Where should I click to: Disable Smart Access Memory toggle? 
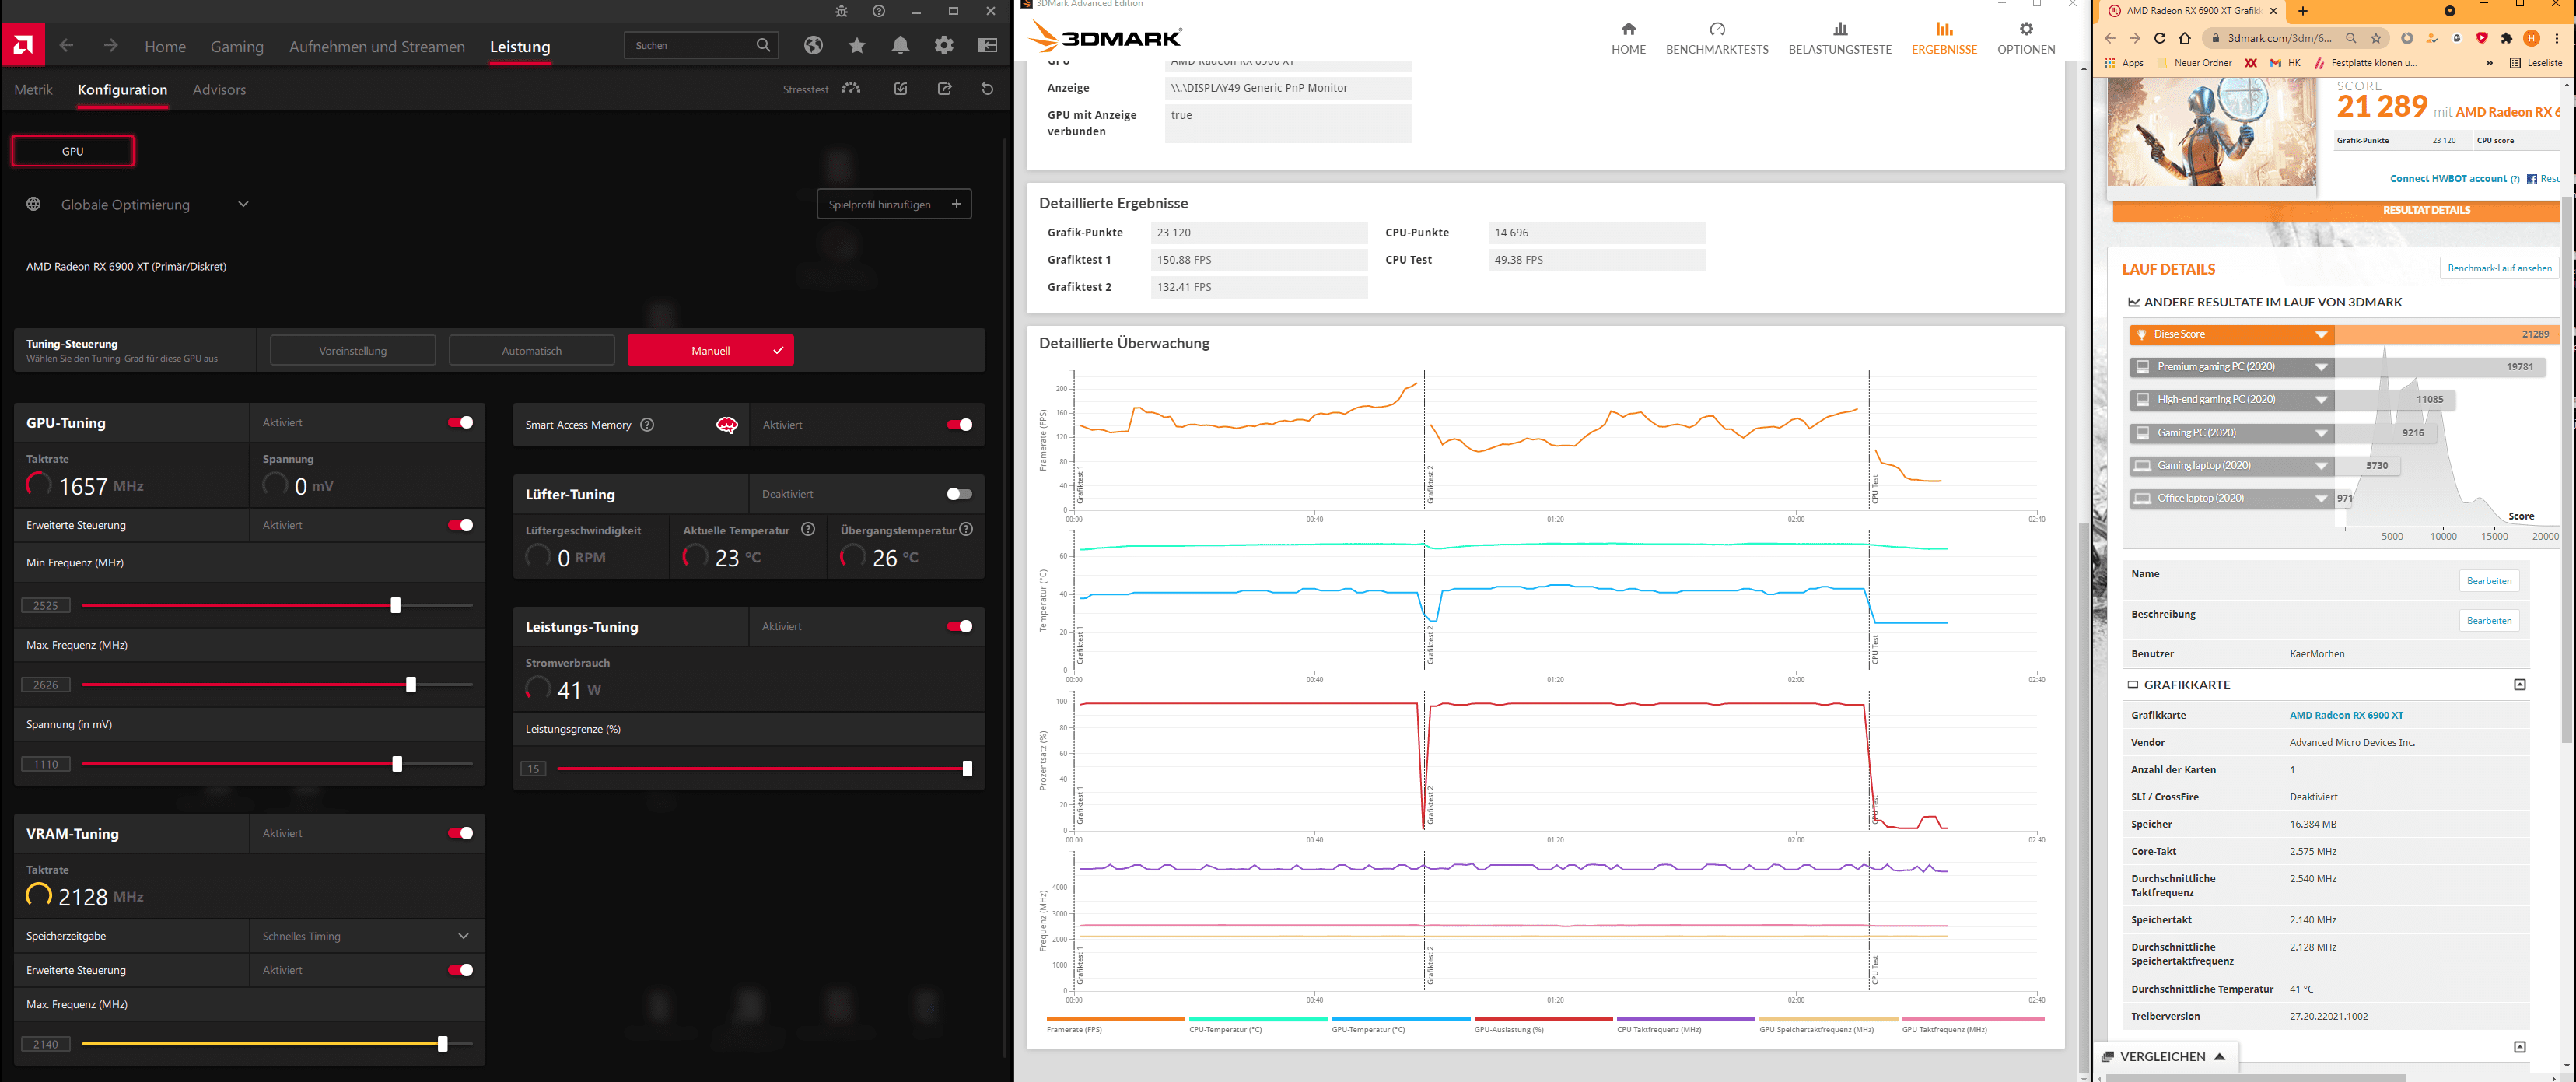tap(959, 425)
